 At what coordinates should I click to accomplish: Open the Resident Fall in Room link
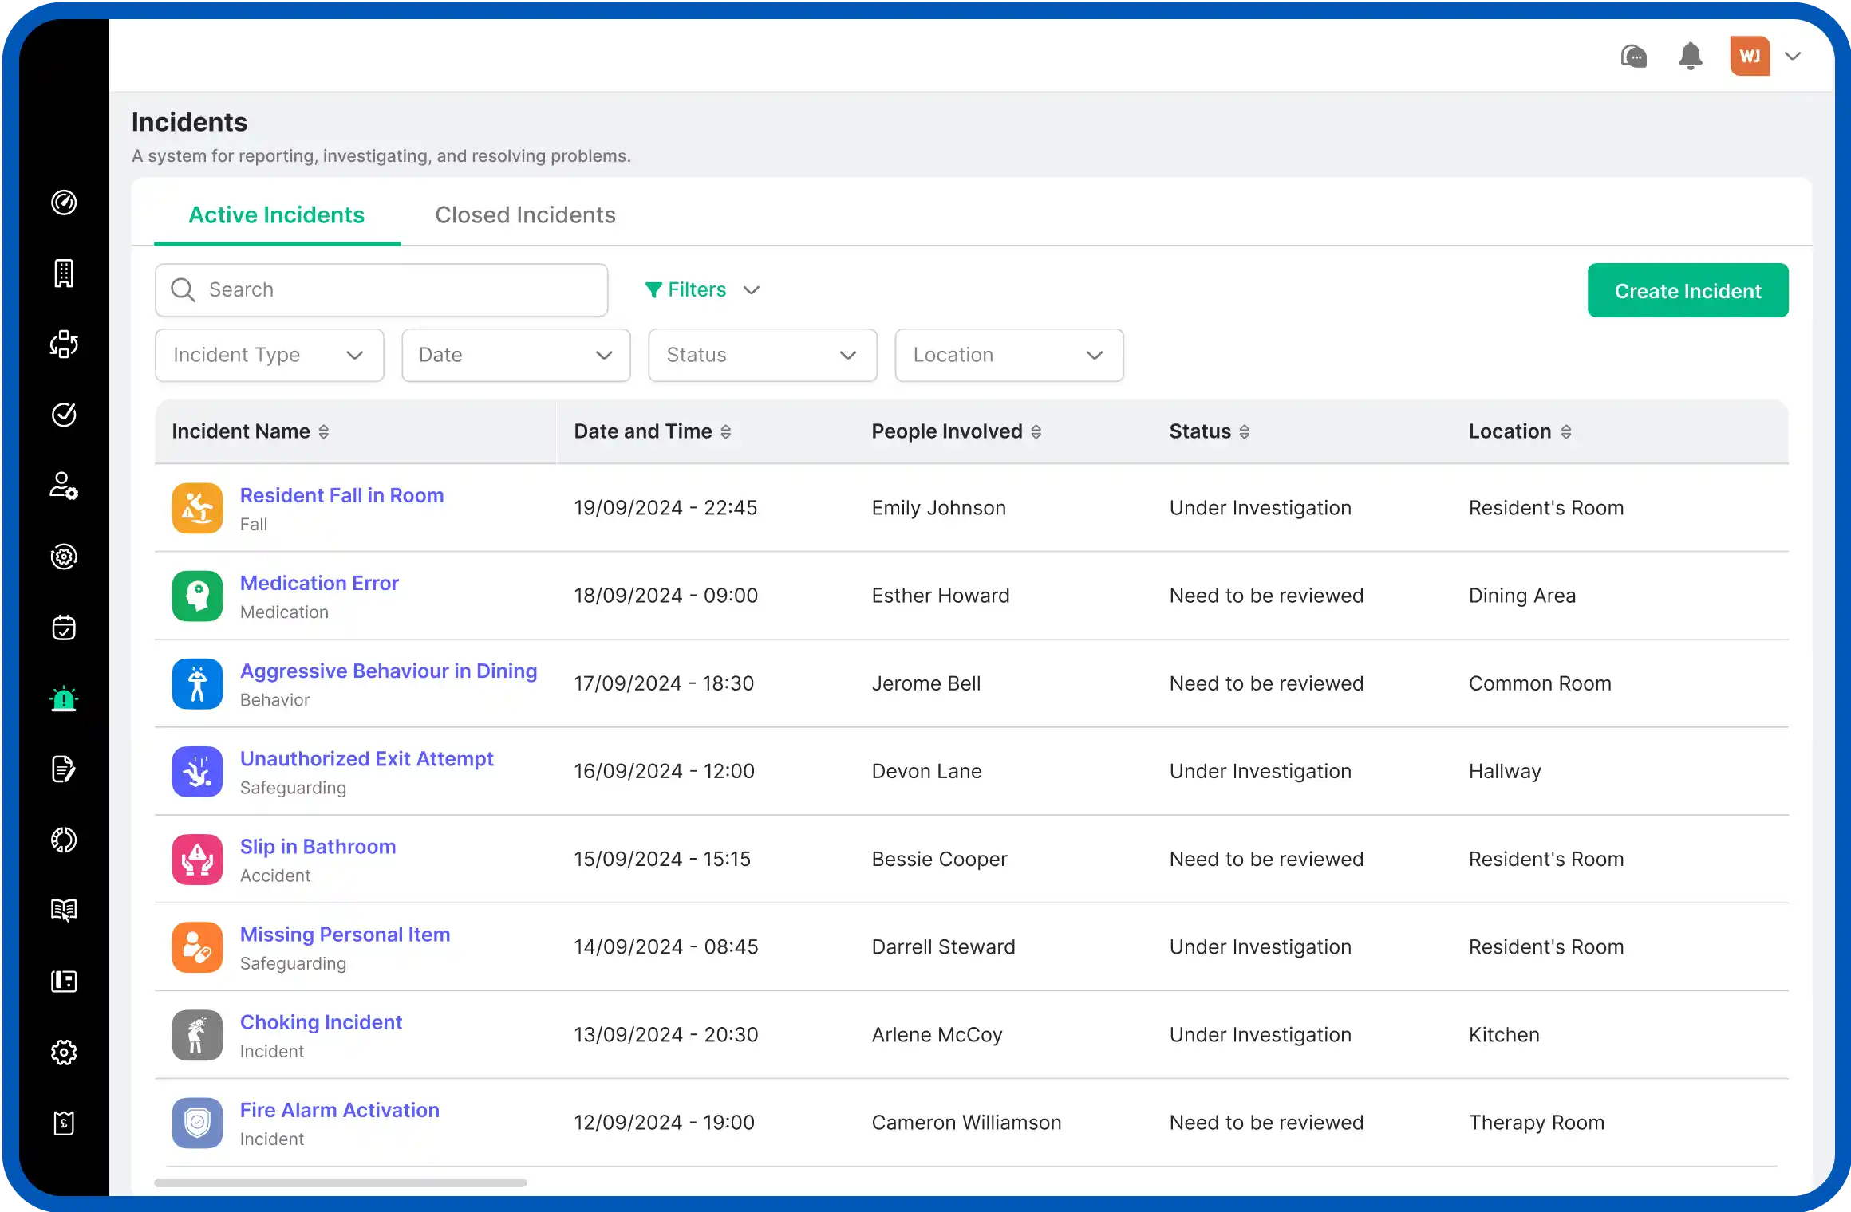[341, 495]
